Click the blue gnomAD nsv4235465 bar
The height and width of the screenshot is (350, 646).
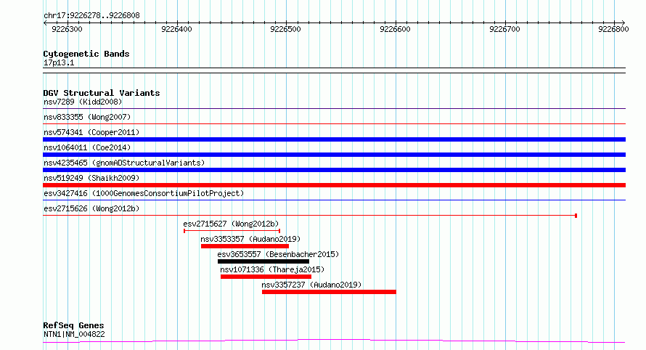pyautogui.click(x=334, y=170)
